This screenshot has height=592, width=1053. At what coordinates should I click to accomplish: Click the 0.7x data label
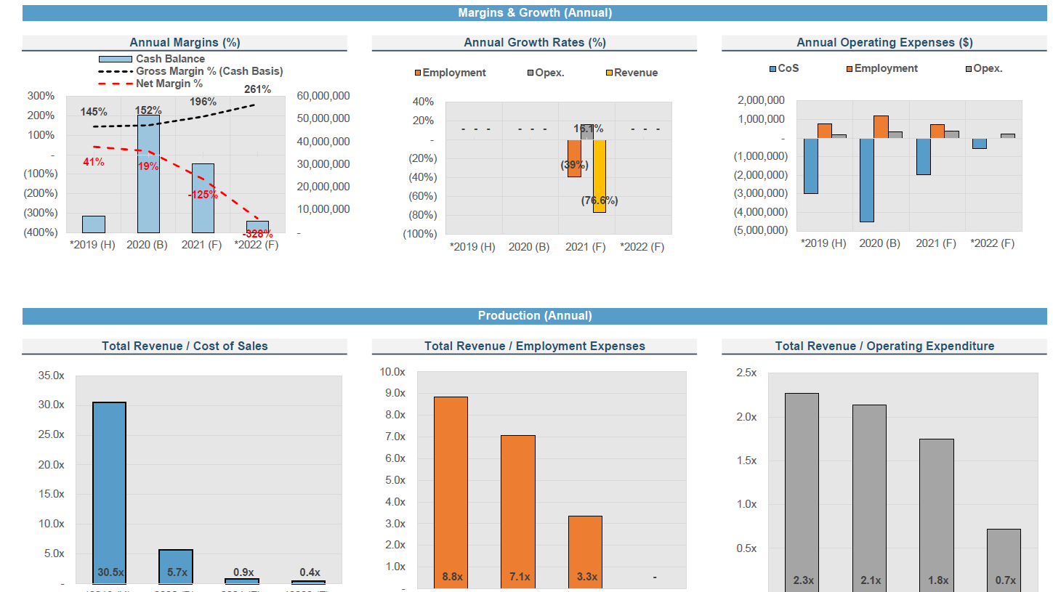1005,580
